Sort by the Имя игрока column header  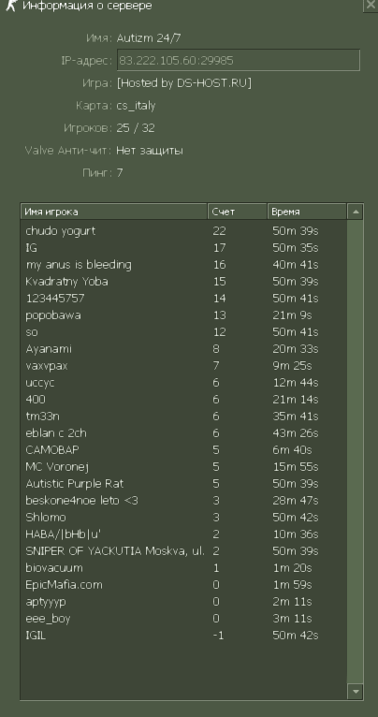click(114, 212)
